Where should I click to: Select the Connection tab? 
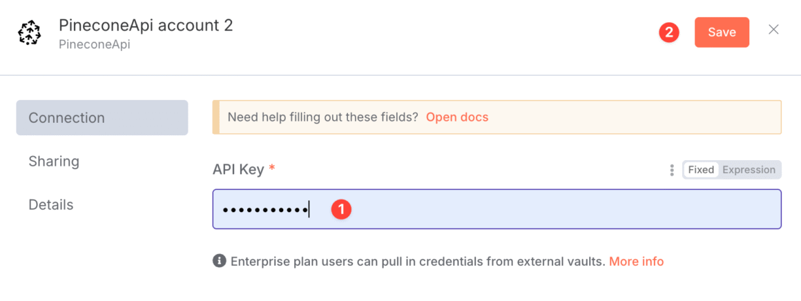pyautogui.click(x=102, y=118)
